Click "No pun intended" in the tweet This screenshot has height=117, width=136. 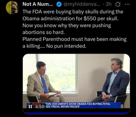66,46
